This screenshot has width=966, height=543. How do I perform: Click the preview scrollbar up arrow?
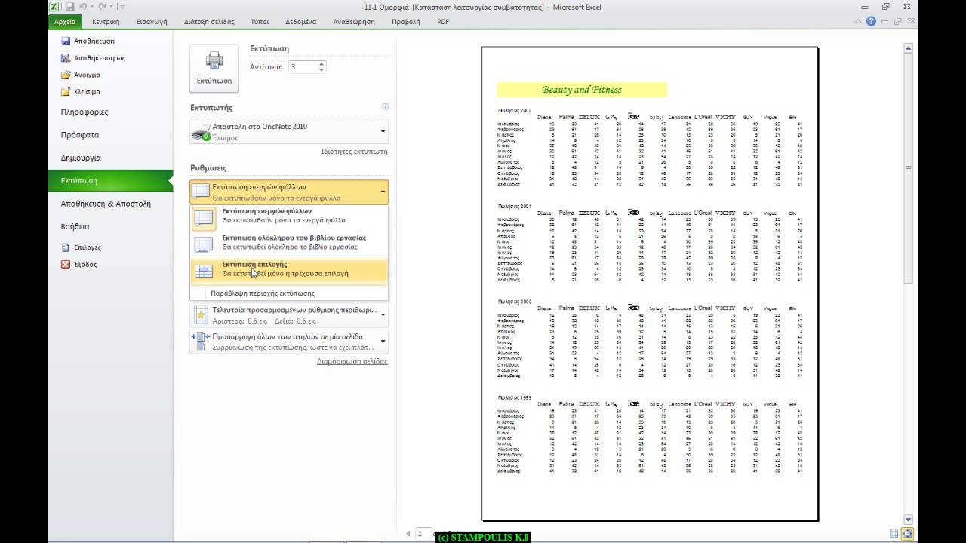coord(909,48)
